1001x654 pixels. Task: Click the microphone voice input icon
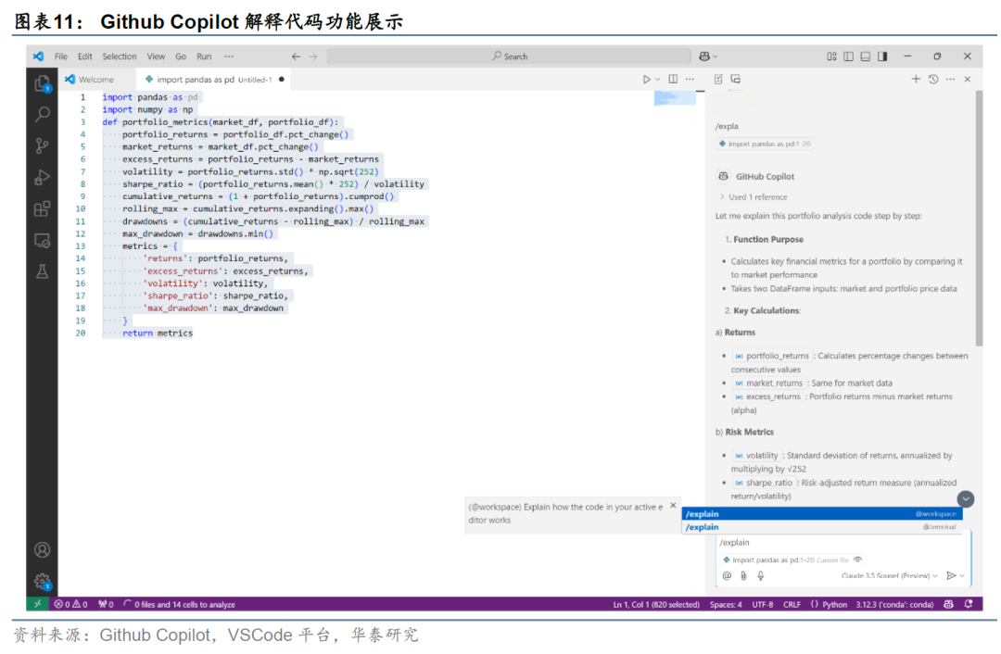761,575
